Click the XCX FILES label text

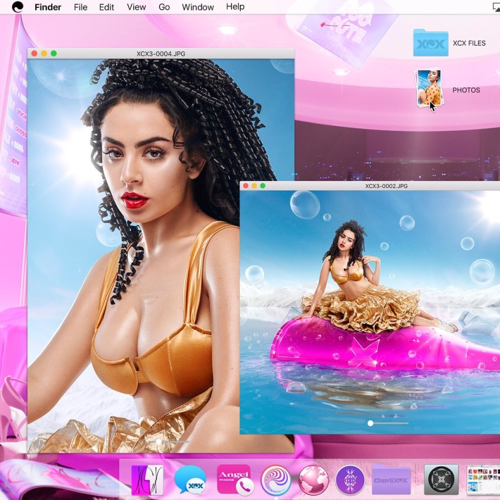coord(469,43)
